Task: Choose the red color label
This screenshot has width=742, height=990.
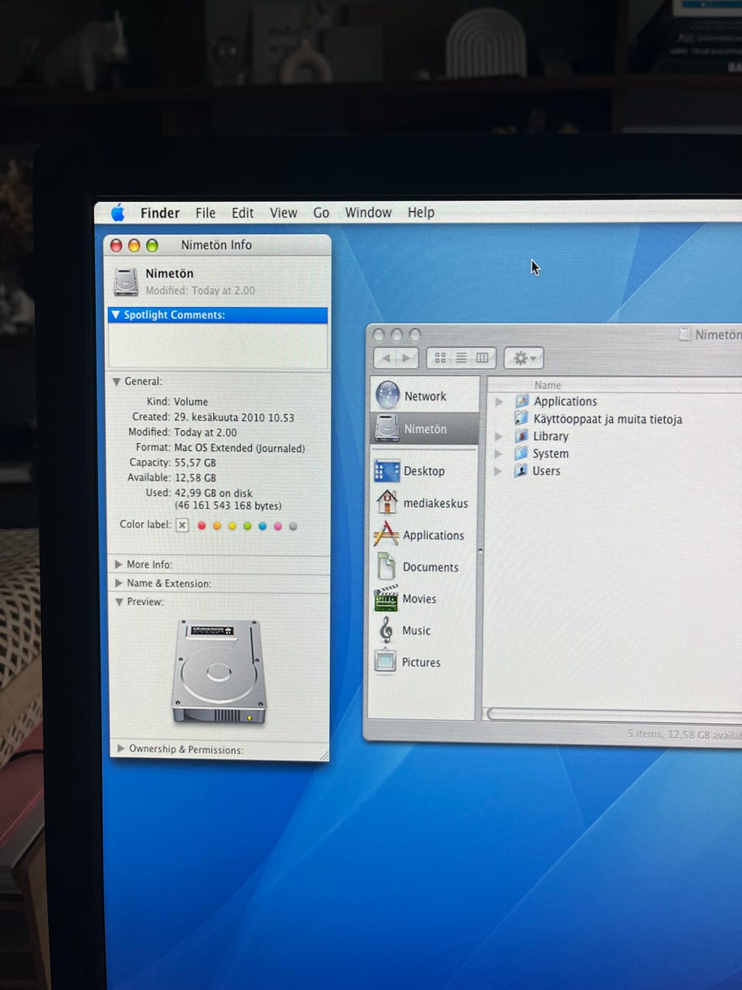Action: tap(202, 526)
